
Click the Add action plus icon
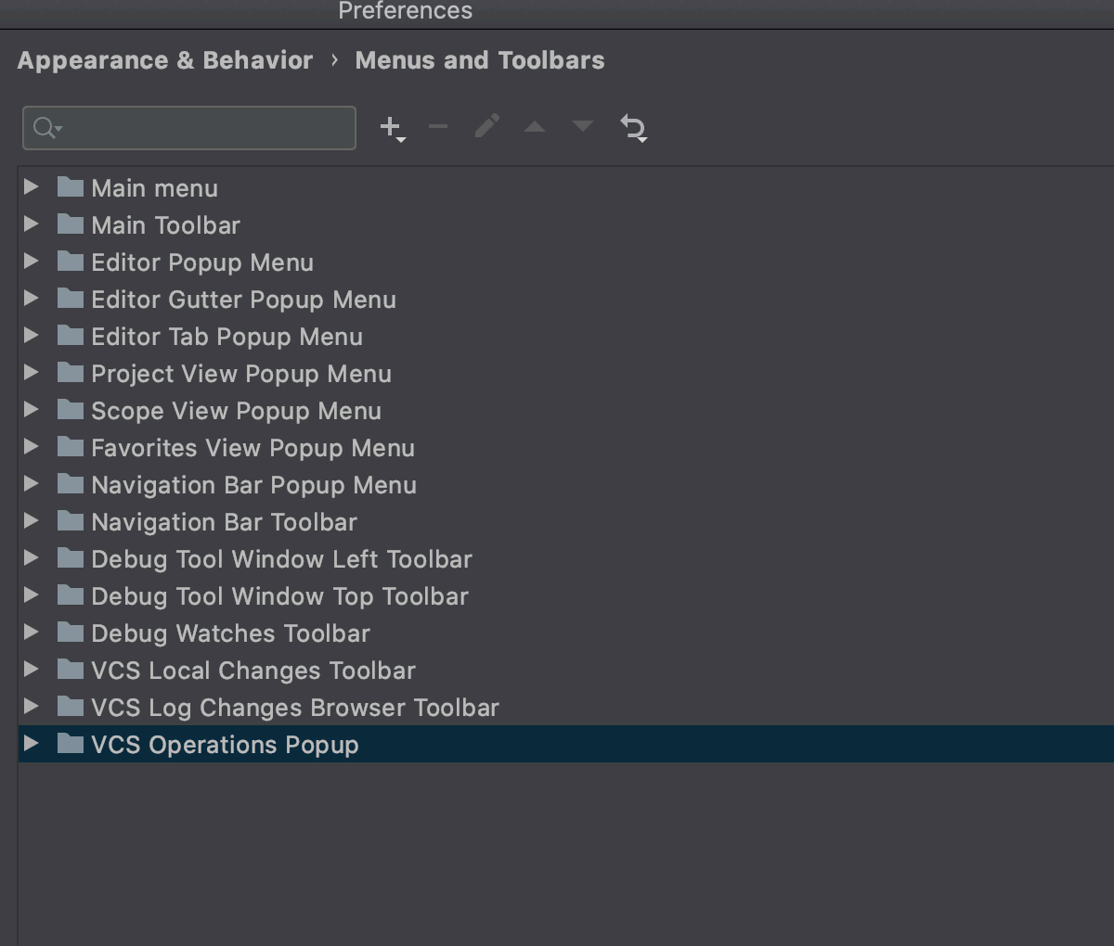pyautogui.click(x=390, y=127)
